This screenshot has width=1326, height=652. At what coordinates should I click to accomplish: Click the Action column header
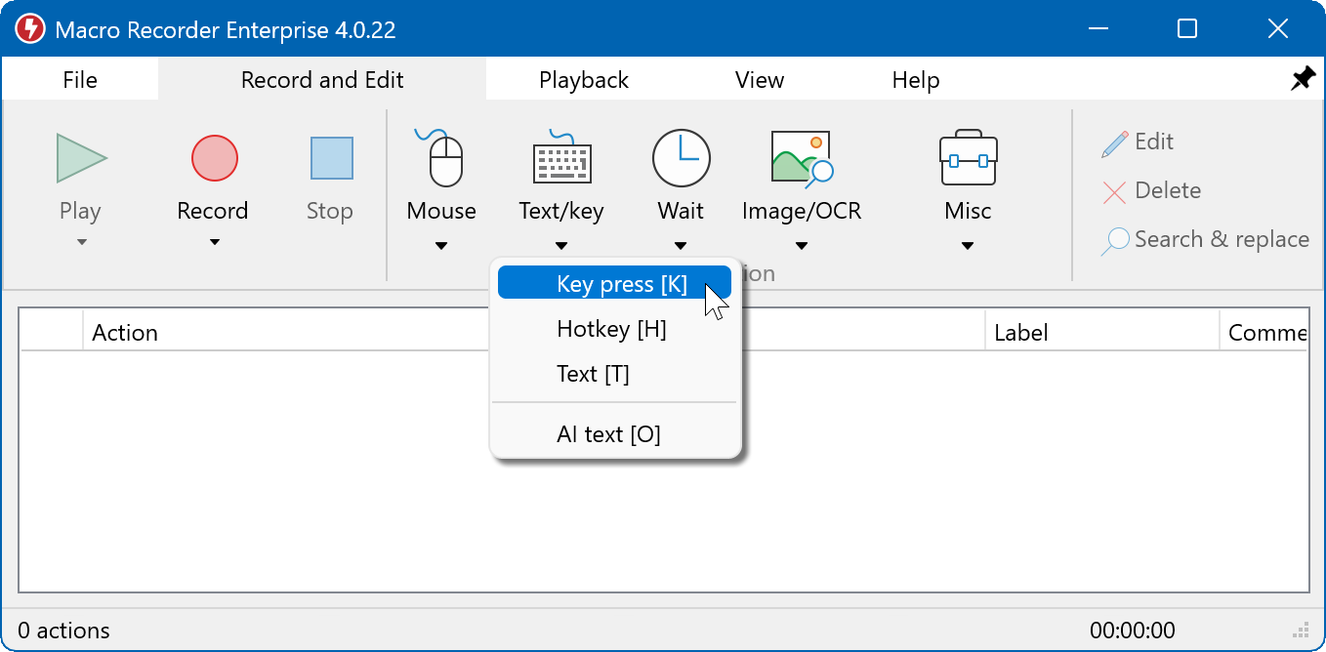click(x=125, y=333)
